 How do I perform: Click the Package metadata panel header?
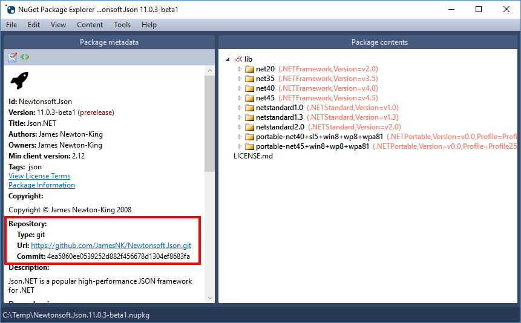point(109,42)
